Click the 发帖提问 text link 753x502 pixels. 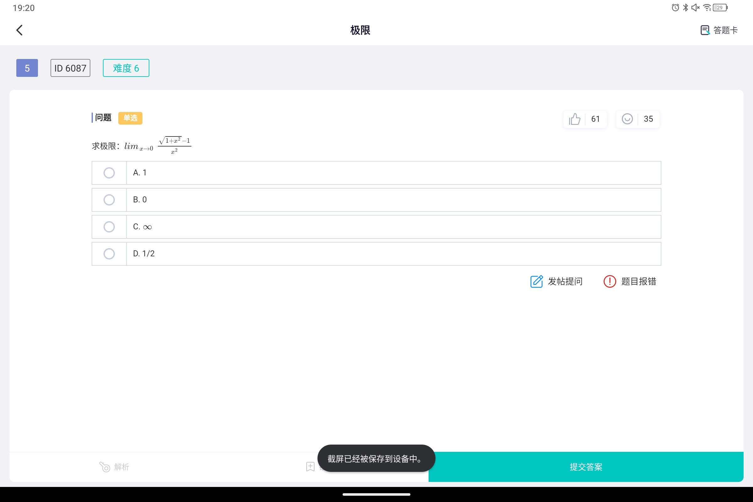[565, 281]
